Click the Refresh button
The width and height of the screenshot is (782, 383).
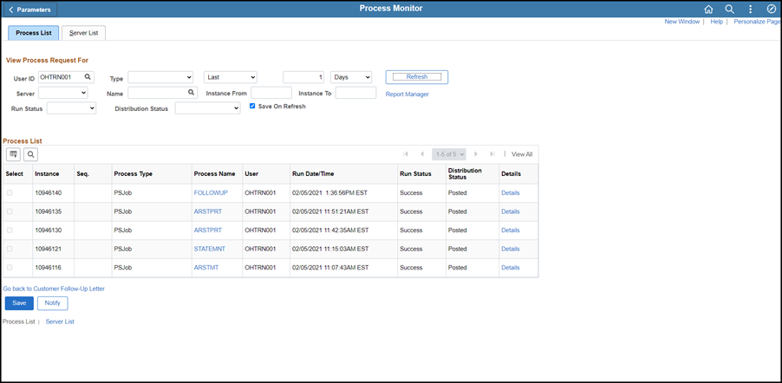(x=417, y=77)
